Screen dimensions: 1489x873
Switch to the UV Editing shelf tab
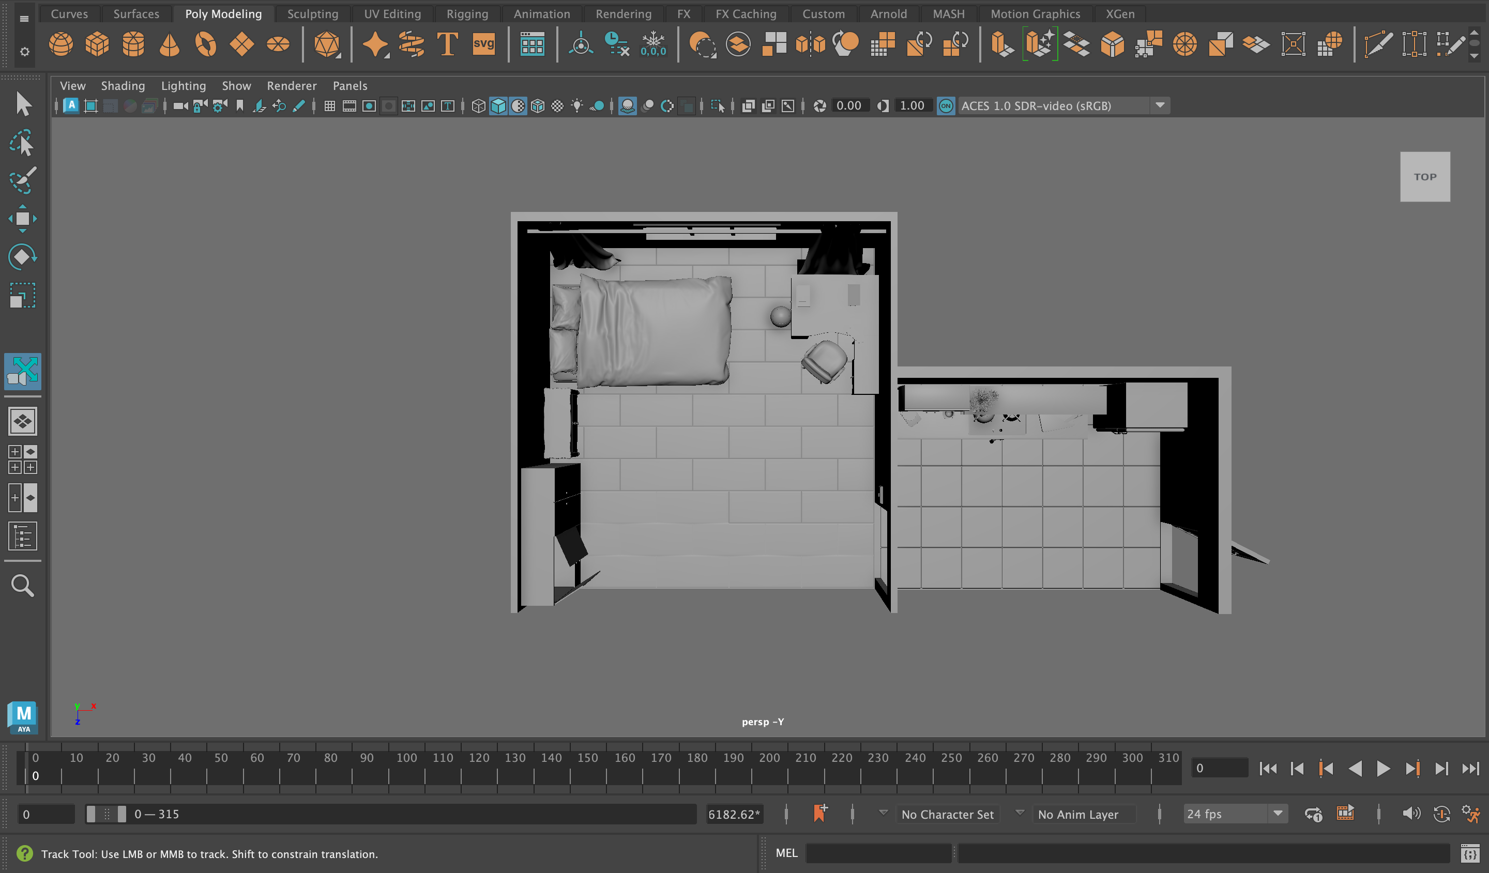[392, 13]
